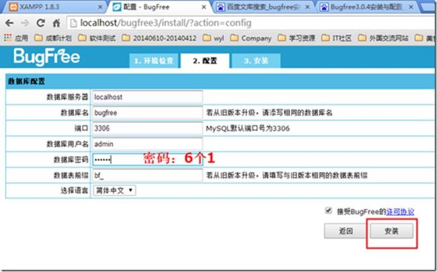
Task: Click the BugFree logo
Action: pos(47,57)
